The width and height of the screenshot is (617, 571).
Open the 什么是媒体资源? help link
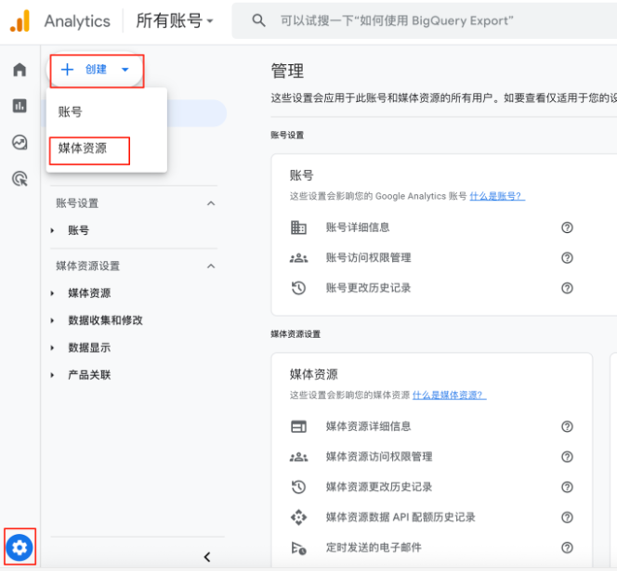click(x=449, y=395)
